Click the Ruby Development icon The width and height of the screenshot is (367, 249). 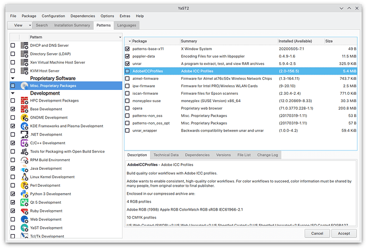(24, 211)
